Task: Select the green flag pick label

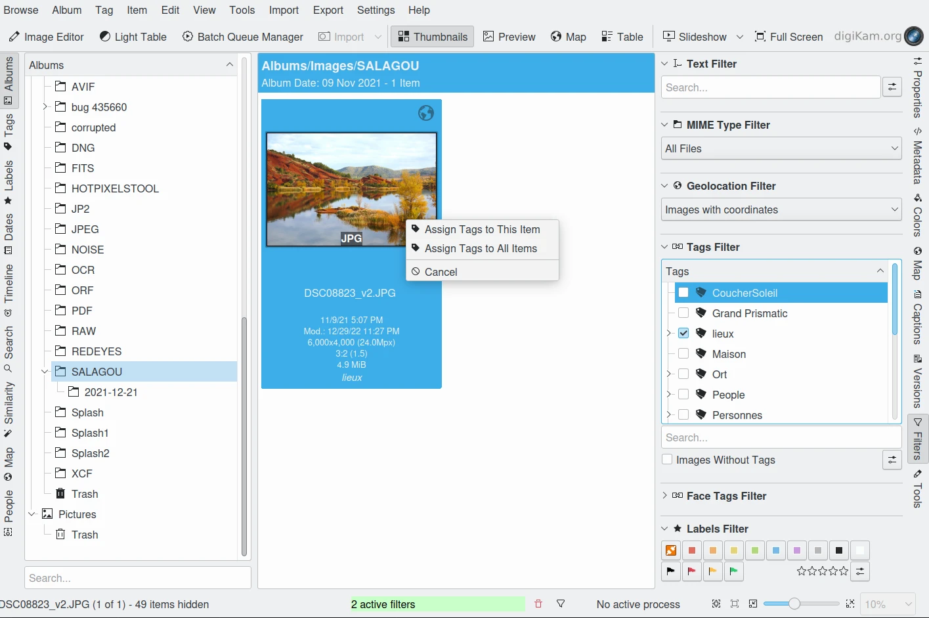Action: (x=733, y=571)
